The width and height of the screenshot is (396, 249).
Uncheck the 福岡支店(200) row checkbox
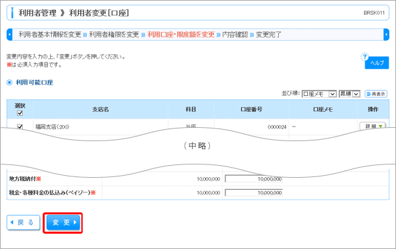coord(20,126)
